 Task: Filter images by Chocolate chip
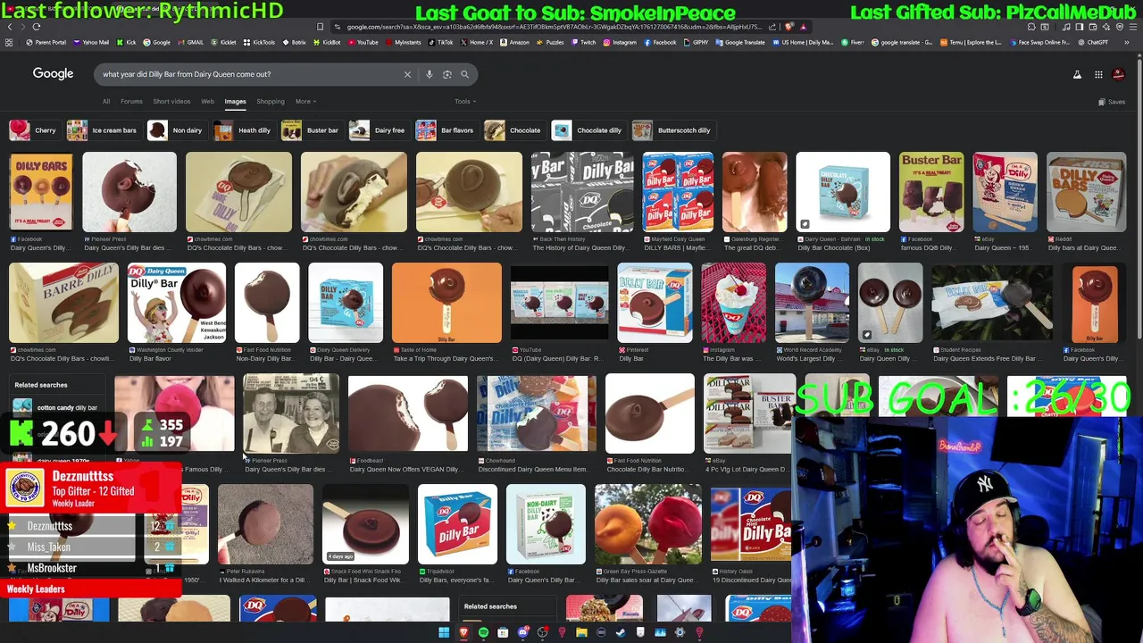513,130
